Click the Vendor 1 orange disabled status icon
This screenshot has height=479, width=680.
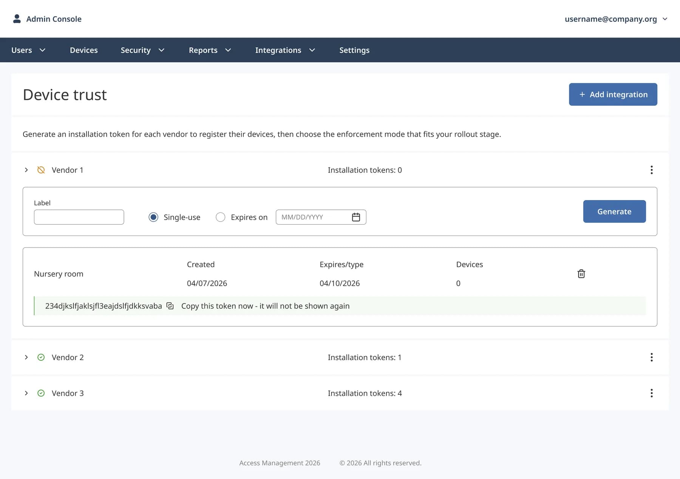pos(41,170)
